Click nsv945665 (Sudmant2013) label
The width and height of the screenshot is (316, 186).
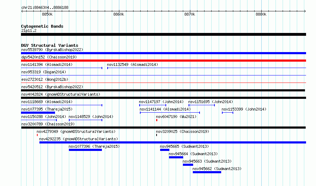(184, 146)
